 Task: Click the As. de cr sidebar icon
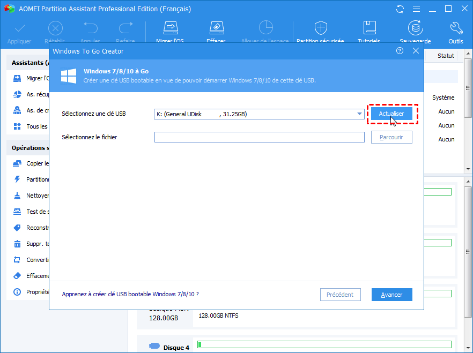coord(17,110)
